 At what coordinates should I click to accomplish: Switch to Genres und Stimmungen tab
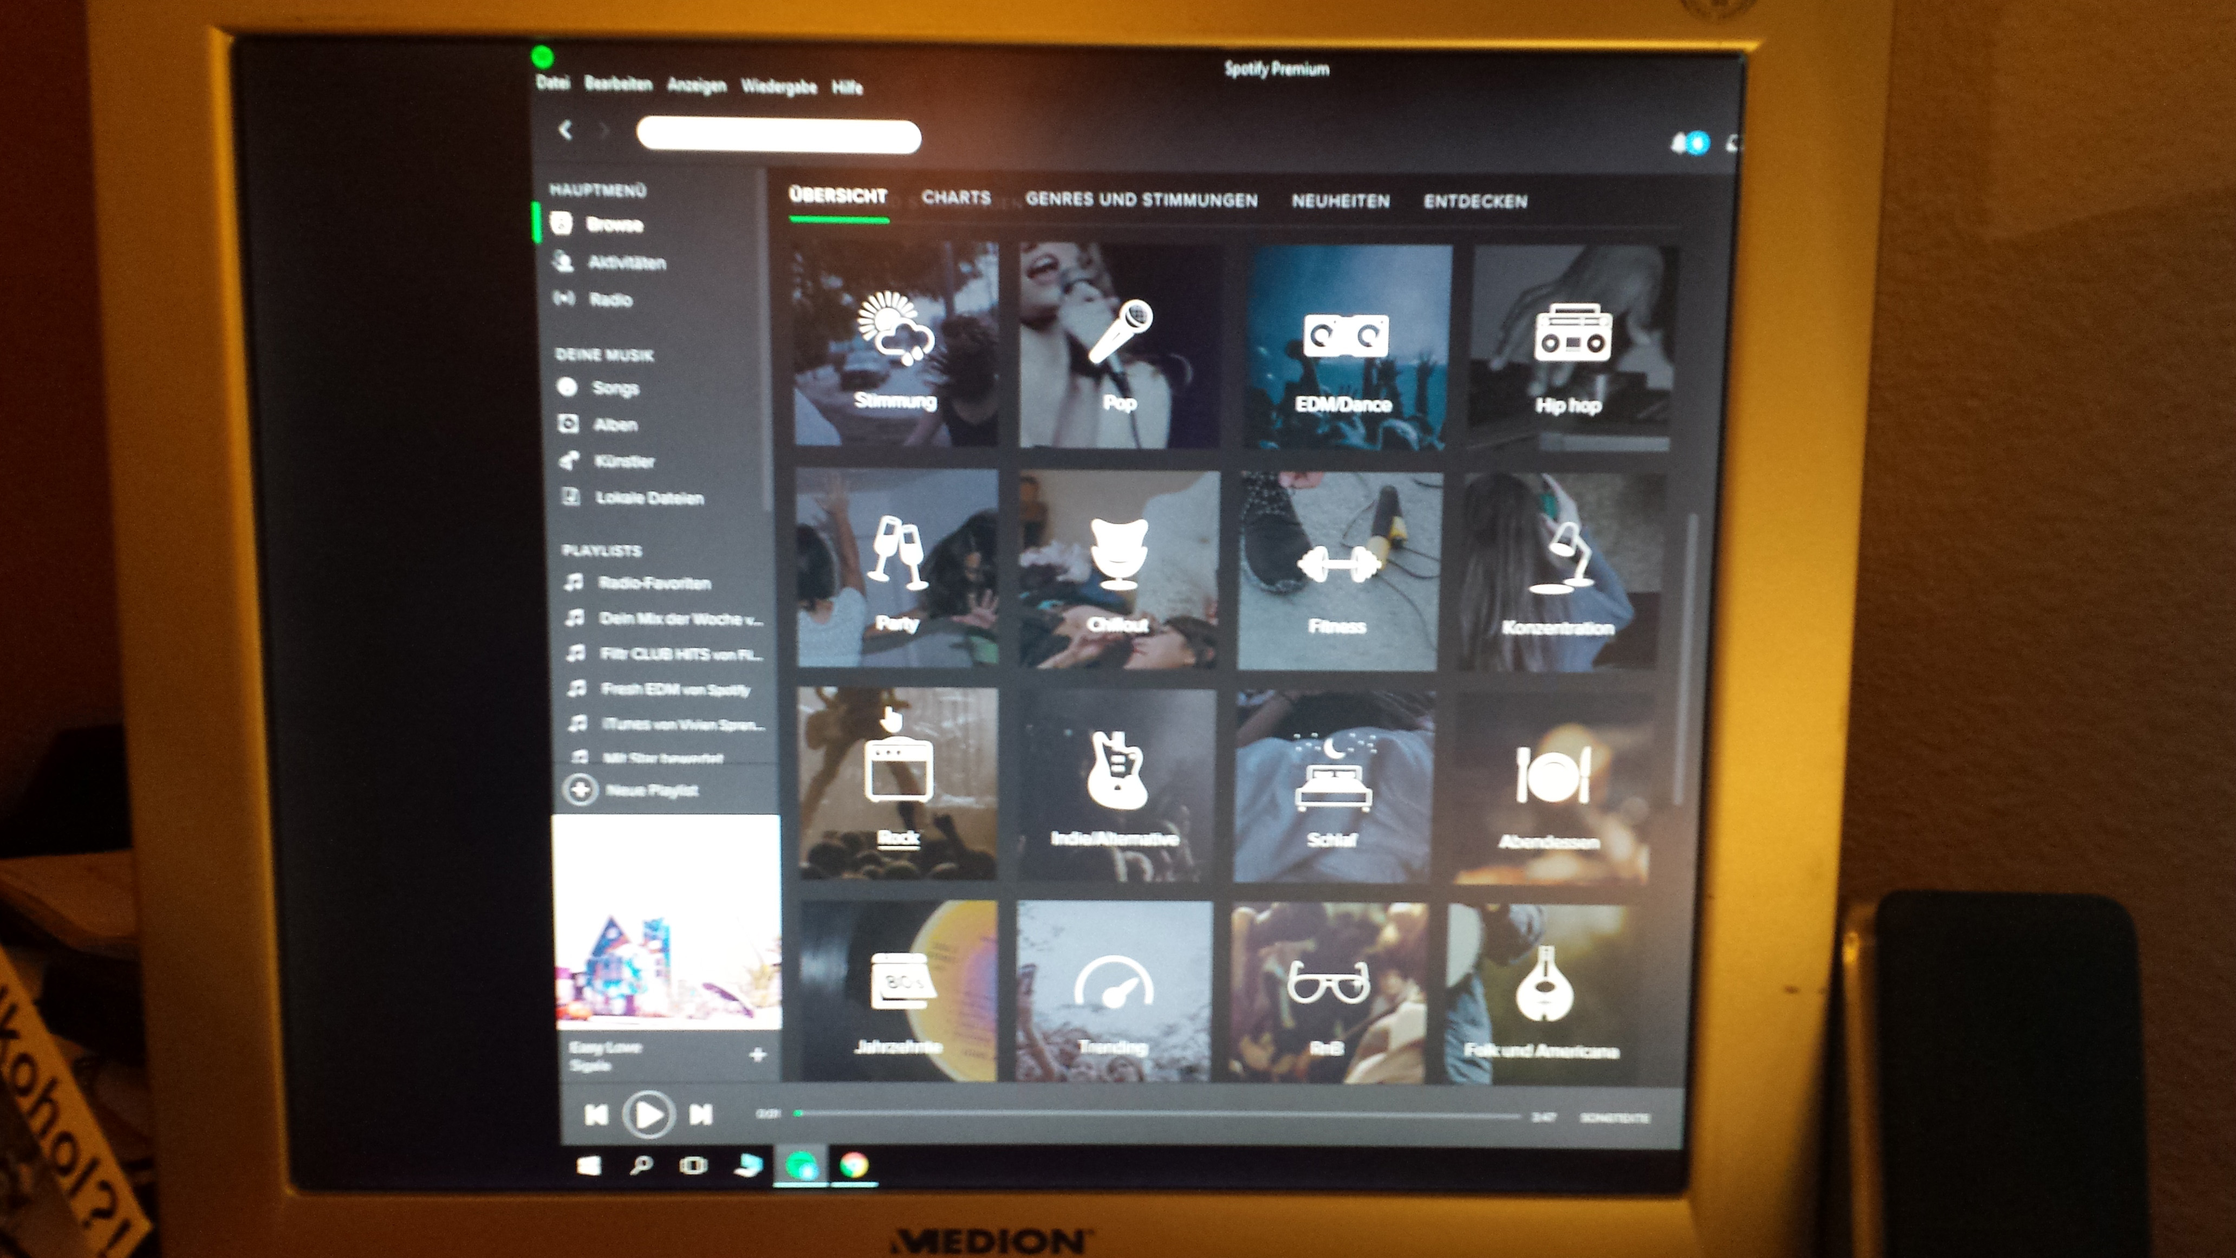pyautogui.click(x=1141, y=200)
